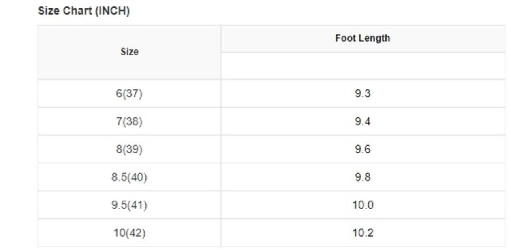Click the 37 in the first size row
This screenshot has height=250, width=511.
pyautogui.click(x=133, y=93)
